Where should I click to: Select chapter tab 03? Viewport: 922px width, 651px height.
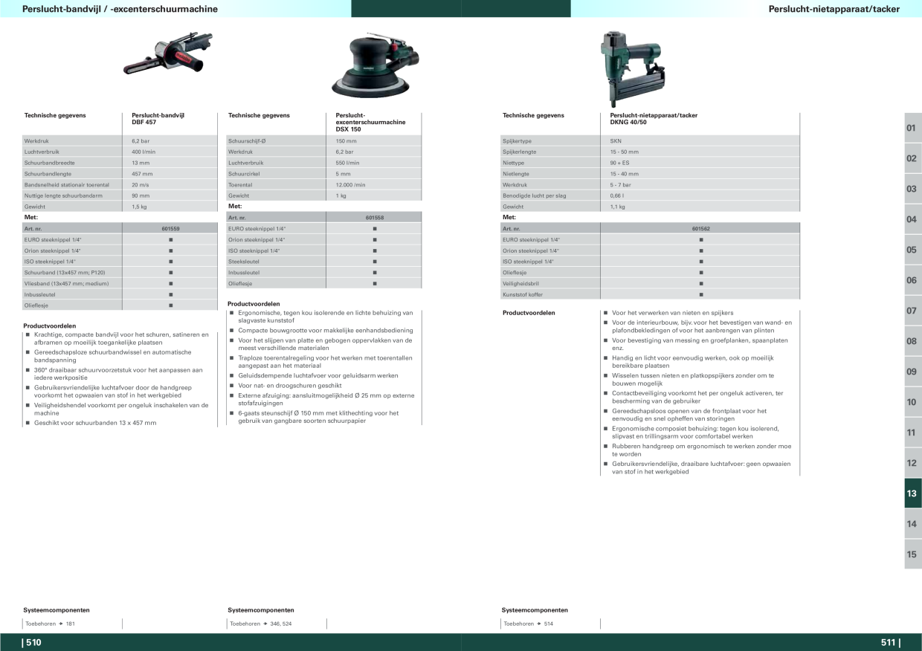point(912,189)
